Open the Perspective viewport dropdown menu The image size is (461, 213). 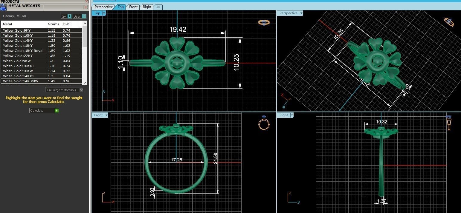click(x=301, y=13)
